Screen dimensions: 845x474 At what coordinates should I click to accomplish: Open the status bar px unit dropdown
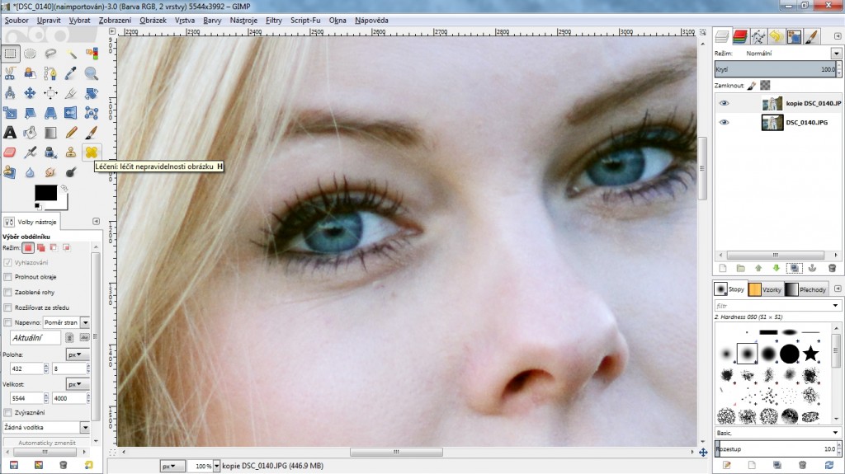(172, 466)
